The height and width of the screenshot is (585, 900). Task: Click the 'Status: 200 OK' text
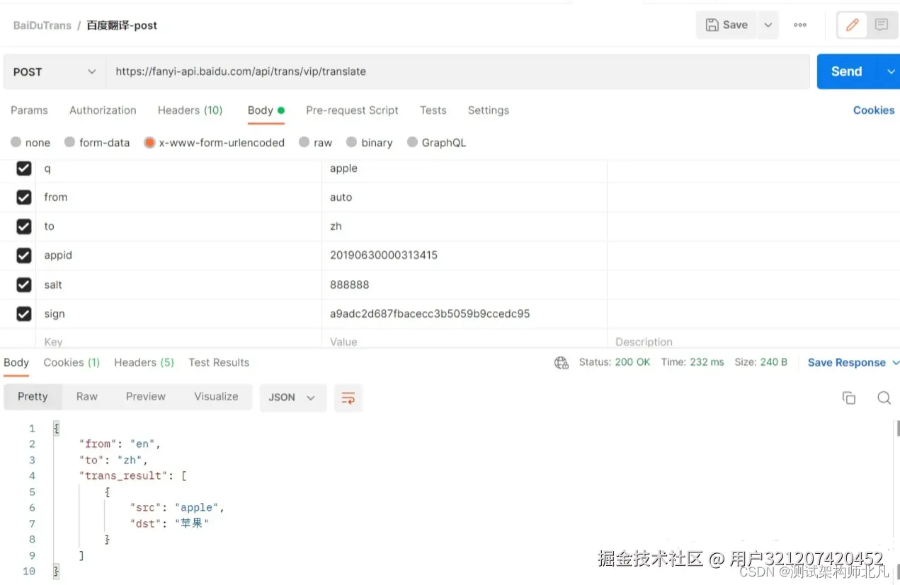[615, 362]
